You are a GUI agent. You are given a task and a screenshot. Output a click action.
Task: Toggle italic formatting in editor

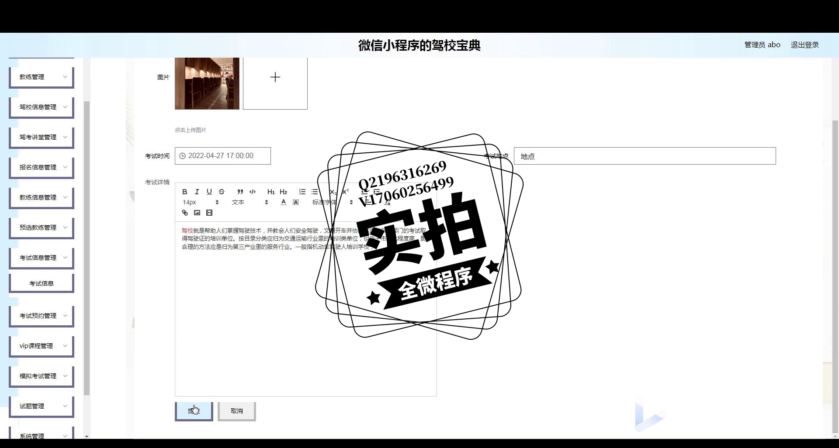(x=197, y=192)
